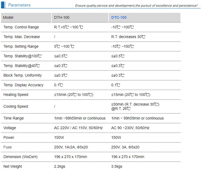Image resolution: width=203 pixels, height=172 pixels.
Task: Select the Temp. Stability@100℃ label
Action: point(23,56)
